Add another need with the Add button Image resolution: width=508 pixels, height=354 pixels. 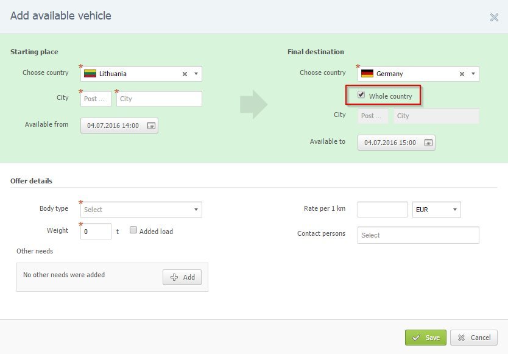182,277
